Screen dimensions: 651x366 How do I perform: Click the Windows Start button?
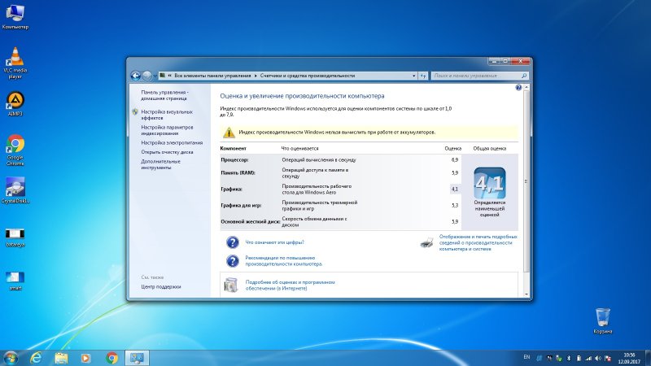tap(11, 357)
